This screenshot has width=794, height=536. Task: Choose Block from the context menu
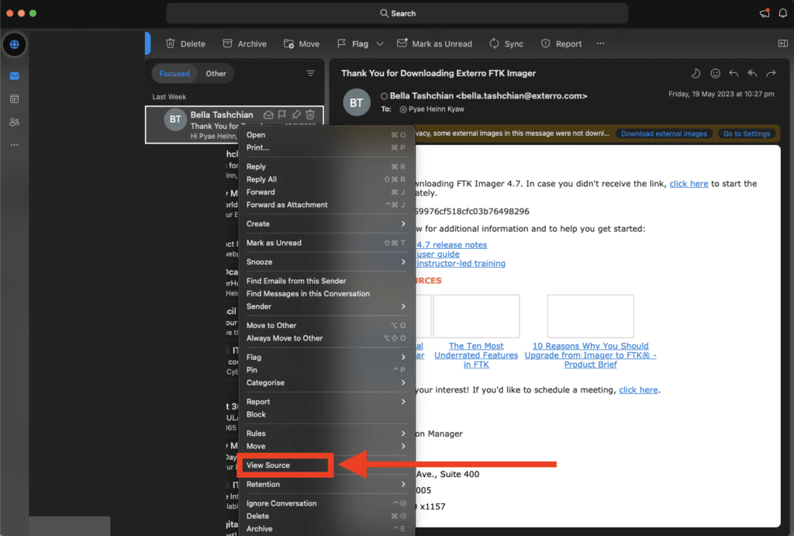[x=326, y=414]
